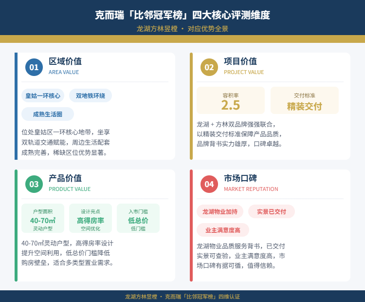Click the 项目价值 heading
The image size is (365, 302).
coord(240,61)
